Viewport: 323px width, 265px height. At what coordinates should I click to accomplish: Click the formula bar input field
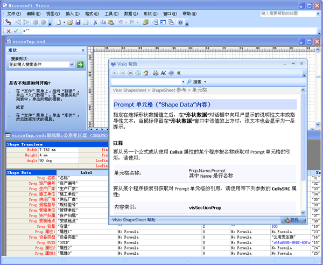tap(170, 31)
